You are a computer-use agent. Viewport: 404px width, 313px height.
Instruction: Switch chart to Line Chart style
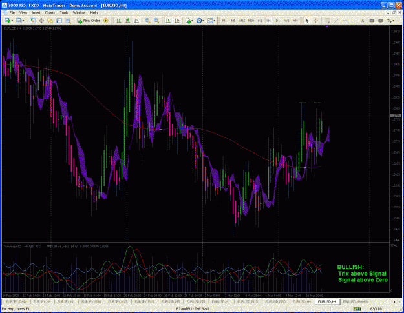pos(136,21)
